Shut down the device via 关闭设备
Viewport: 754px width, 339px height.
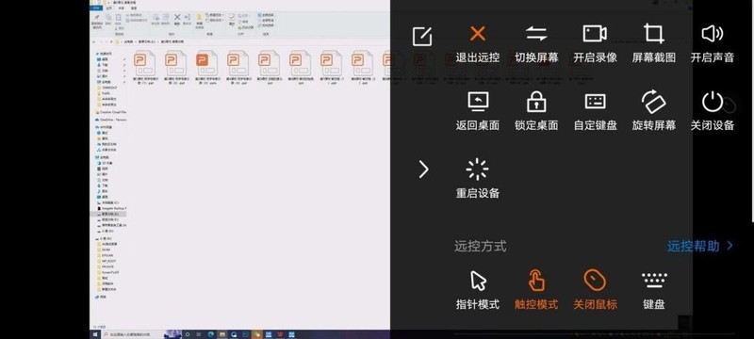(713, 111)
